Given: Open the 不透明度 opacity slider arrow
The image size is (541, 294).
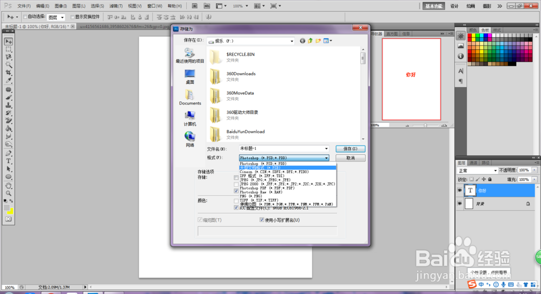Looking at the screenshot, I should (x=535, y=170).
